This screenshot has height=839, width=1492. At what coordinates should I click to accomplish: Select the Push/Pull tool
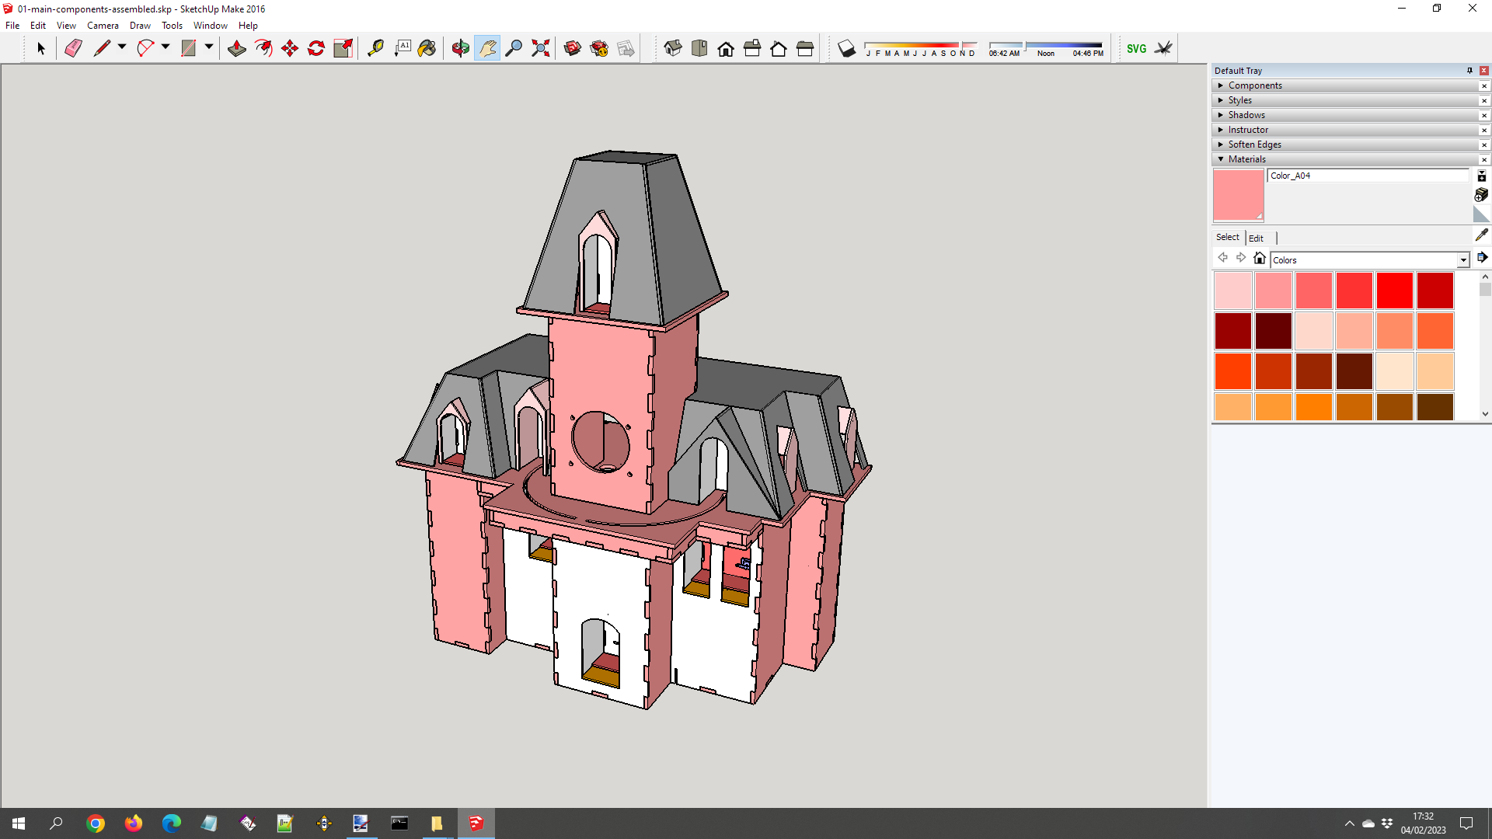click(x=237, y=48)
